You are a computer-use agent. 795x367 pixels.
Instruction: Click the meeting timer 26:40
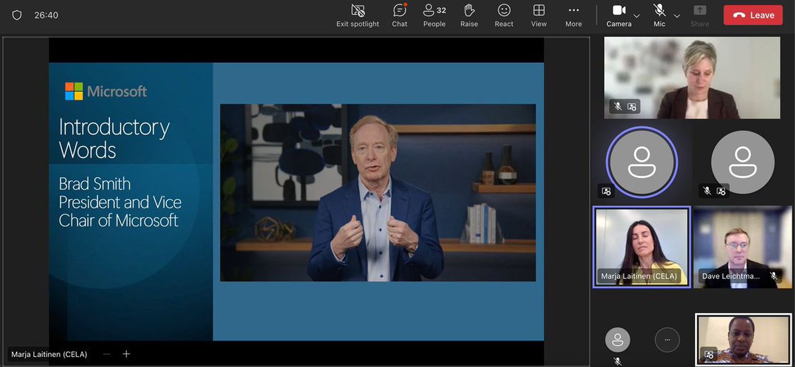(46, 15)
